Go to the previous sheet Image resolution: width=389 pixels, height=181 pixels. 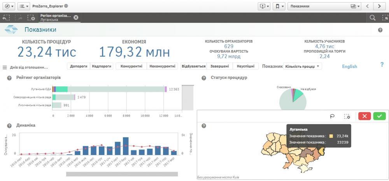click(367, 6)
